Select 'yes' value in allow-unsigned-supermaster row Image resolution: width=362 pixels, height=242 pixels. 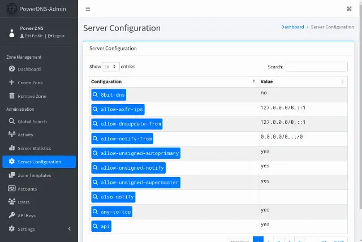pos(265,181)
